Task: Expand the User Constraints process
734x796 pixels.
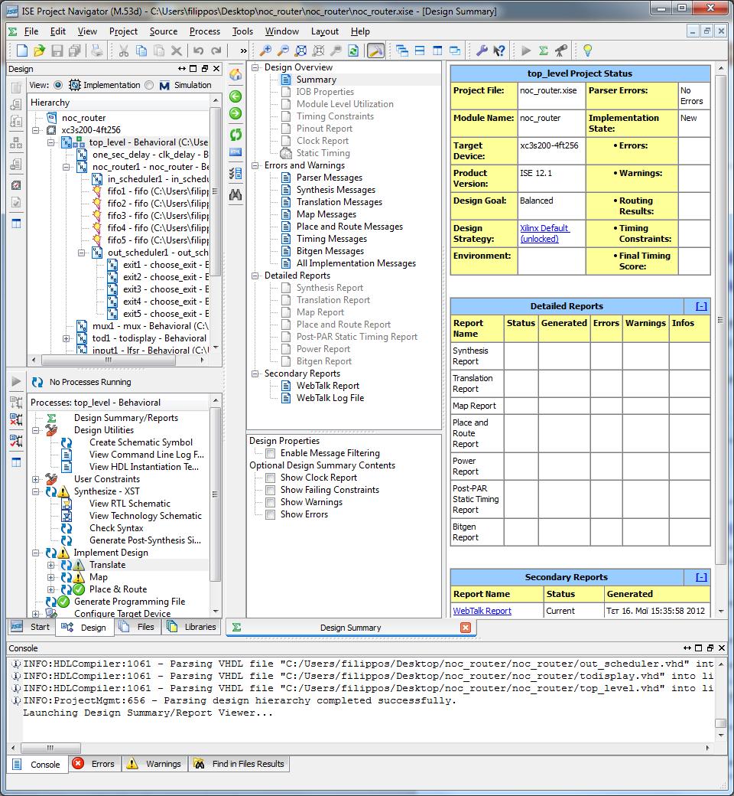Action: [x=35, y=478]
